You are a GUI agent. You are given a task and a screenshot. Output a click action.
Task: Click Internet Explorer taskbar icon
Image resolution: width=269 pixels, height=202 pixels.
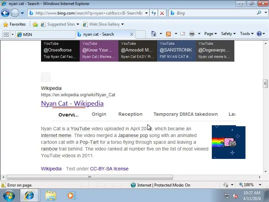pos(30,196)
